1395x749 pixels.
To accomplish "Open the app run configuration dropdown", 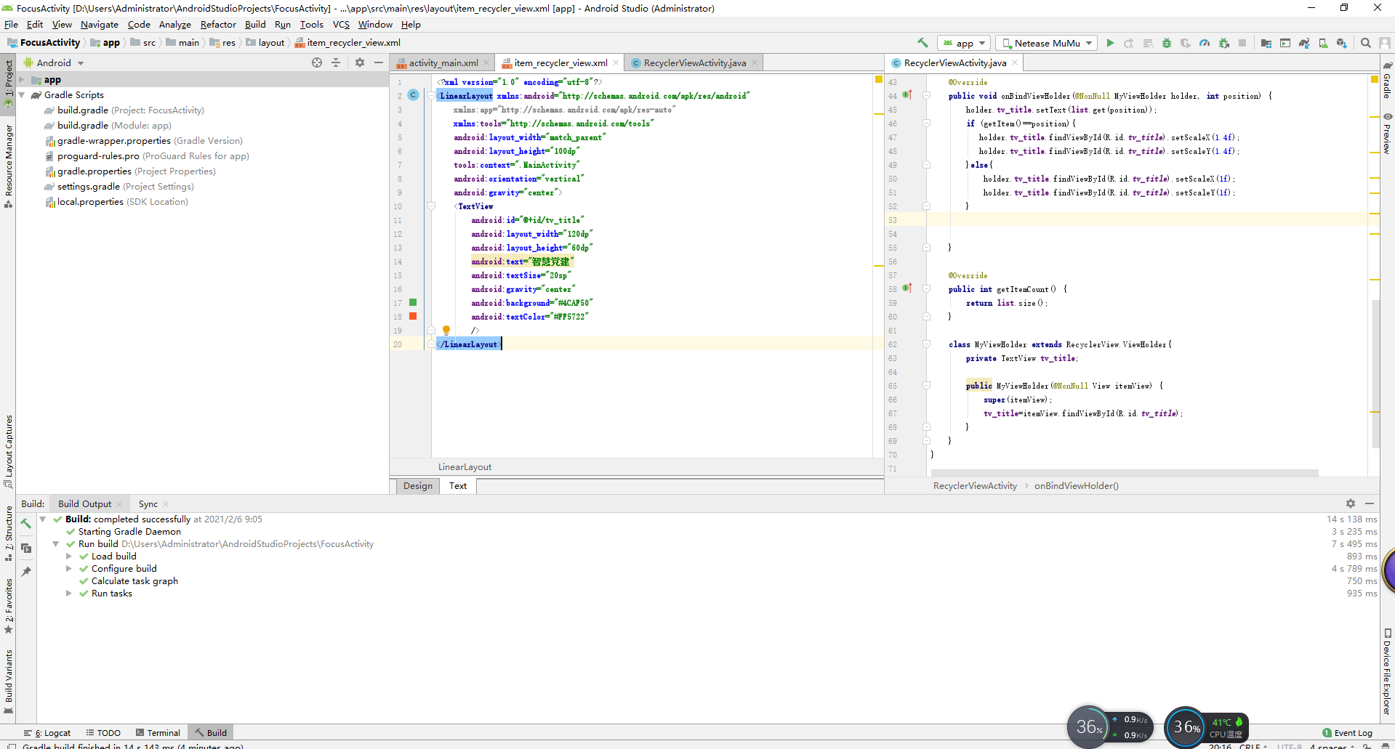I will point(964,43).
